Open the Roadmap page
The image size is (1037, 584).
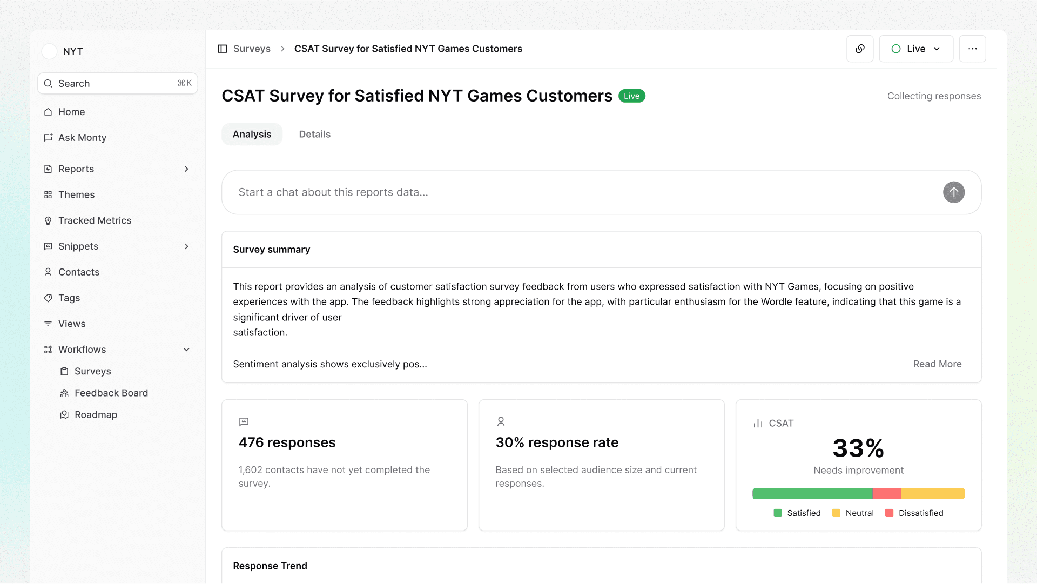(x=96, y=414)
